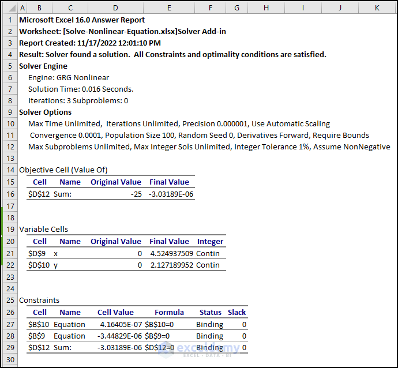Click the 'Max Time Unlimited' options line
The height and width of the screenshot is (368, 398).
[x=179, y=124]
